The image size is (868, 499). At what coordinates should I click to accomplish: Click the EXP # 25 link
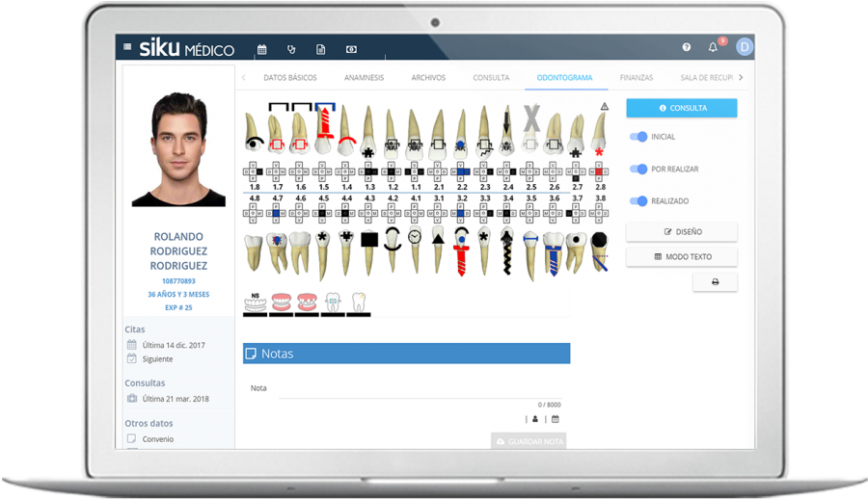tap(178, 307)
